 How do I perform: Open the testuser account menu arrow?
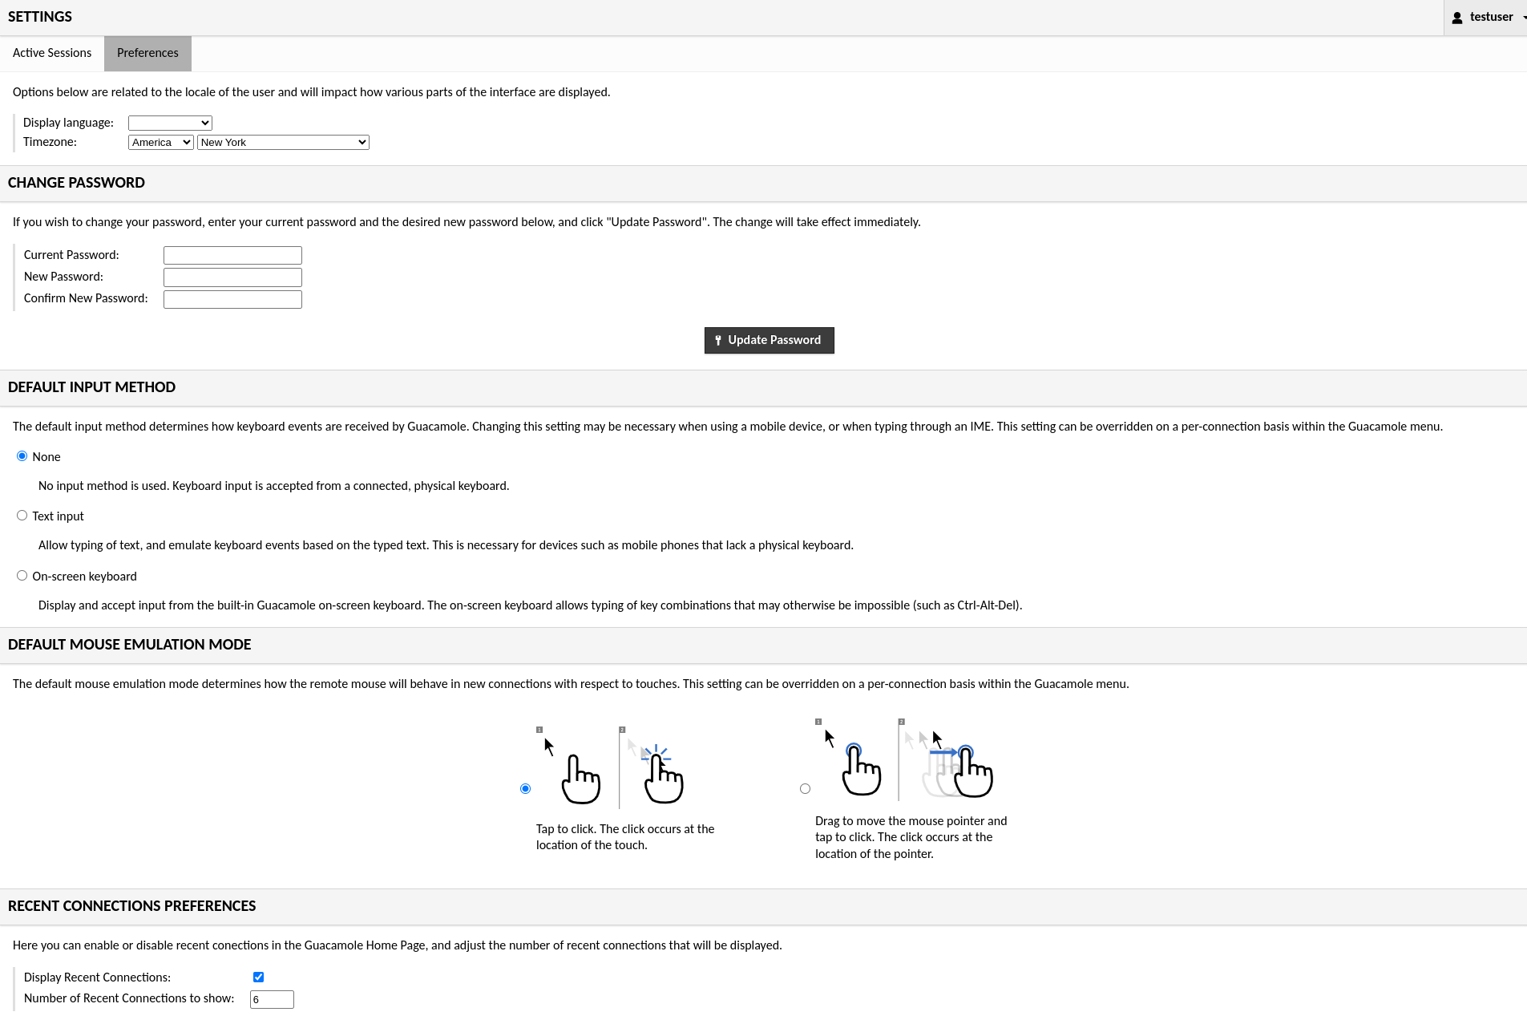coord(1523,18)
